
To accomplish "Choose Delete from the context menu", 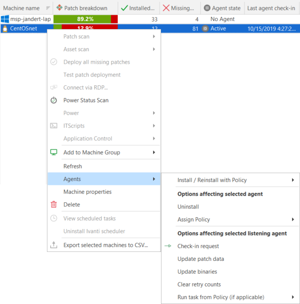I will click(104, 205).
